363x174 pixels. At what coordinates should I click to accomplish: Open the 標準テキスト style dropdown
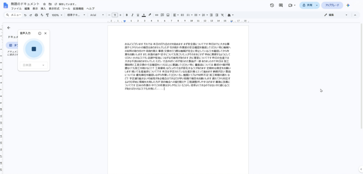pos(76,15)
